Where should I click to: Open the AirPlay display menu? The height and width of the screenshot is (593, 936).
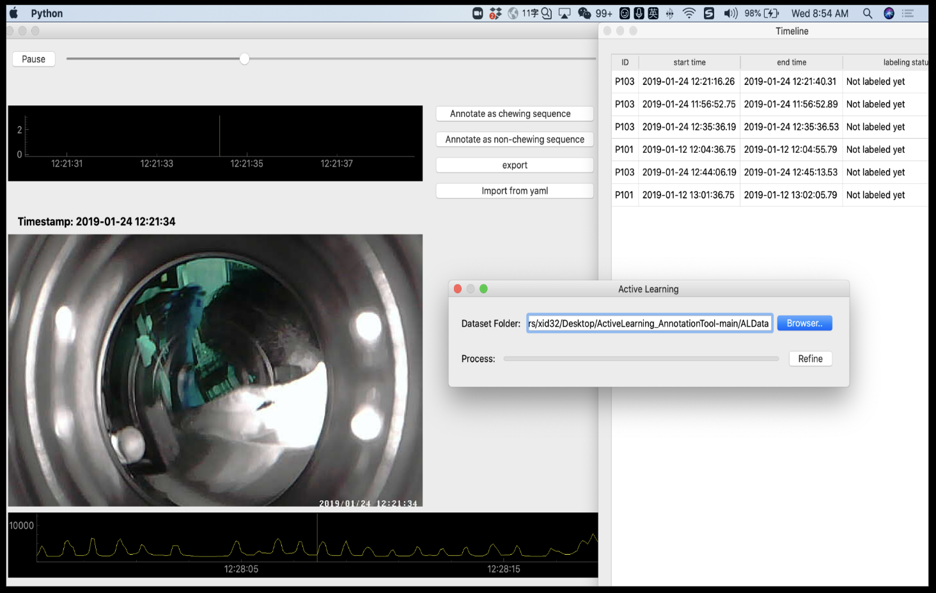[565, 13]
